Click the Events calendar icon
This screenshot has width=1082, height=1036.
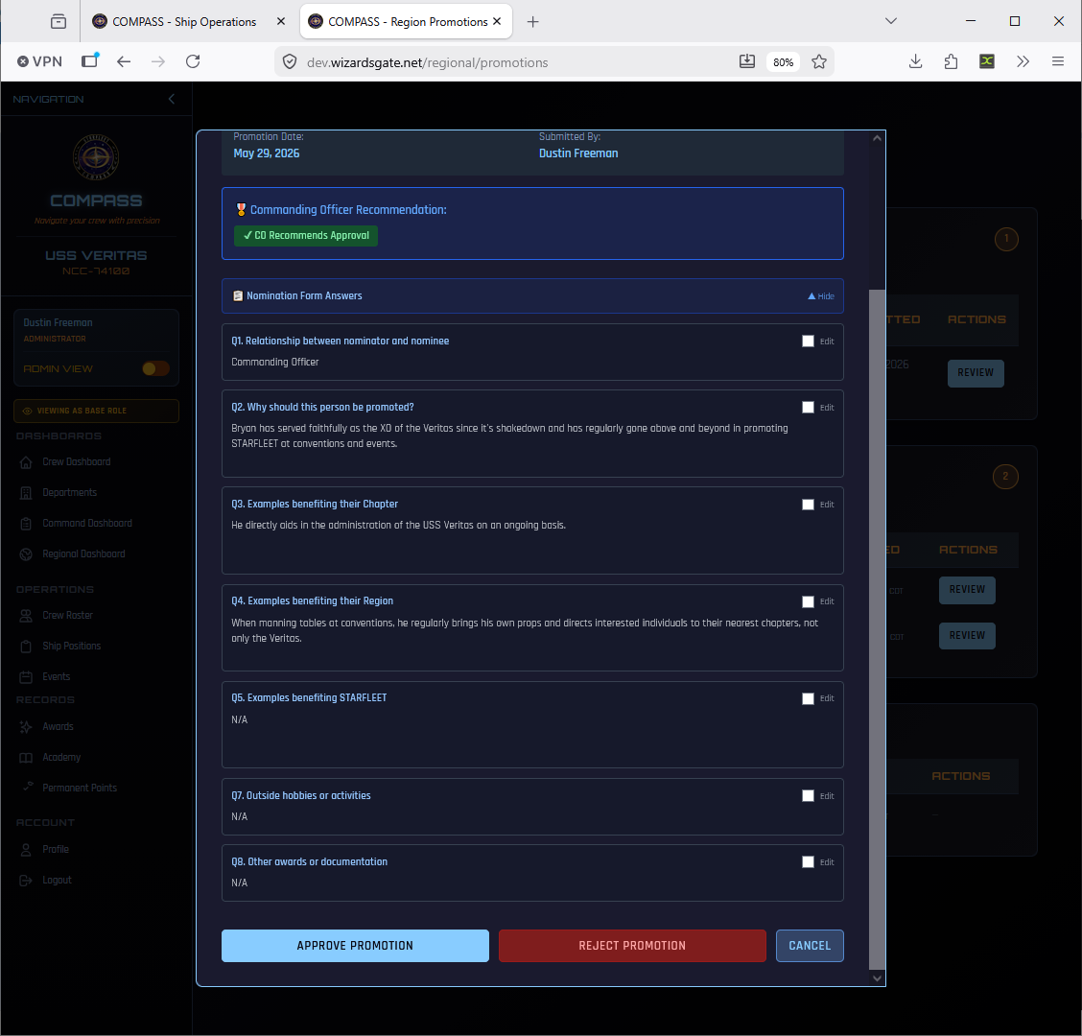26,677
